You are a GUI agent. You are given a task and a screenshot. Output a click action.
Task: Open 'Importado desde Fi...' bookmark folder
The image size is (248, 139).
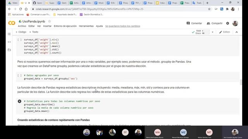pyautogui.click(x=65, y=15)
